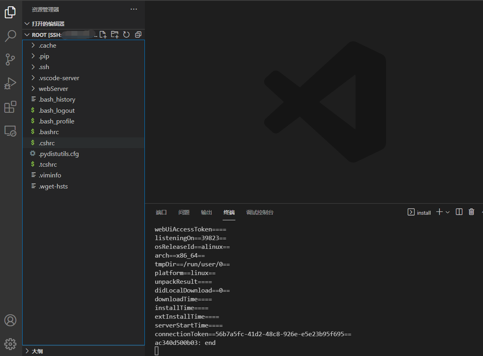Open the .wget-hsts file
Screen dimensions: 483x356
[x=84, y=187]
